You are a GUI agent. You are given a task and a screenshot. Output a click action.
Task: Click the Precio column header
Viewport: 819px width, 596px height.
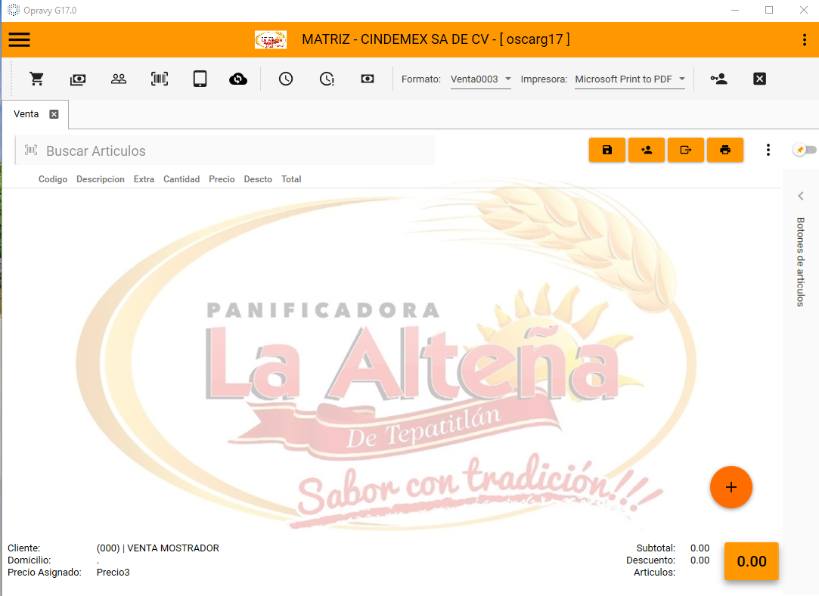(222, 179)
